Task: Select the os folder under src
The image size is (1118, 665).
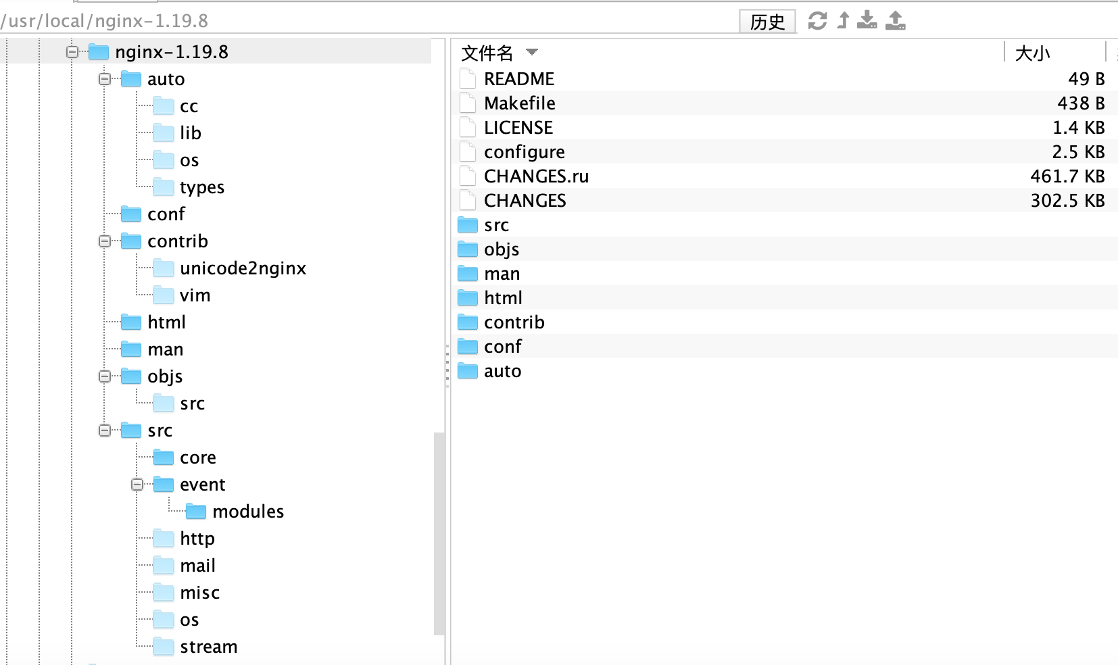Action: pos(176,620)
